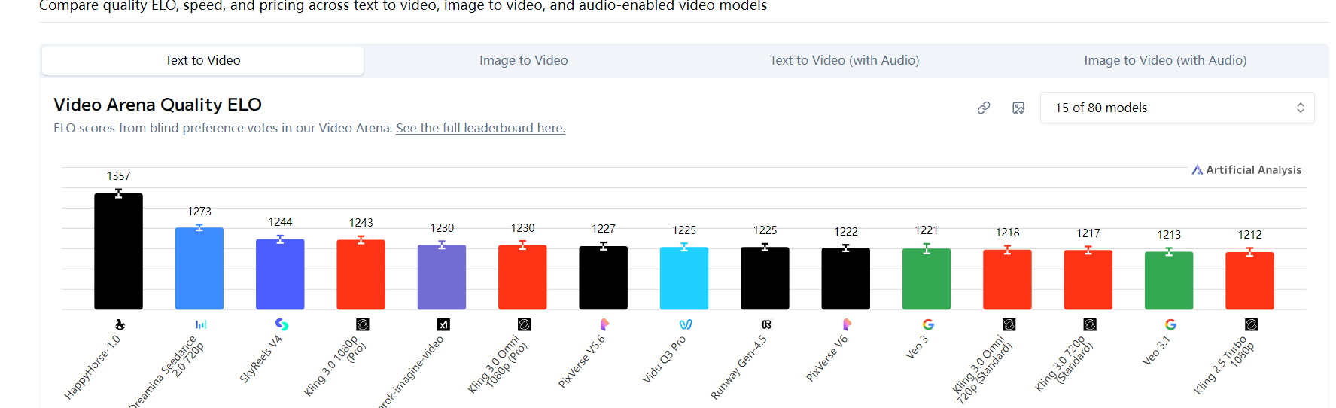Open the full leaderboard link
This screenshot has width=1336, height=408.
tap(480, 128)
